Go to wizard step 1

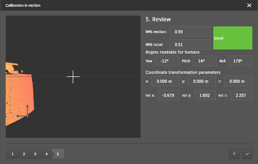pyautogui.click(x=12, y=154)
